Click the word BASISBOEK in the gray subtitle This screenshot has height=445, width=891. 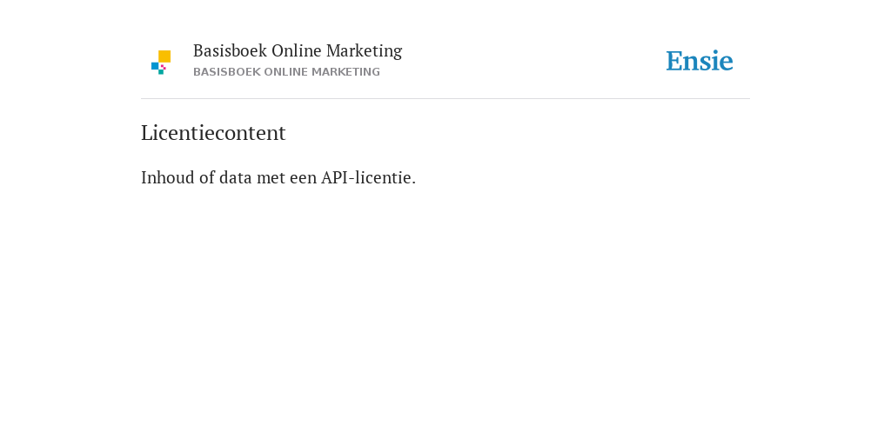click(227, 72)
